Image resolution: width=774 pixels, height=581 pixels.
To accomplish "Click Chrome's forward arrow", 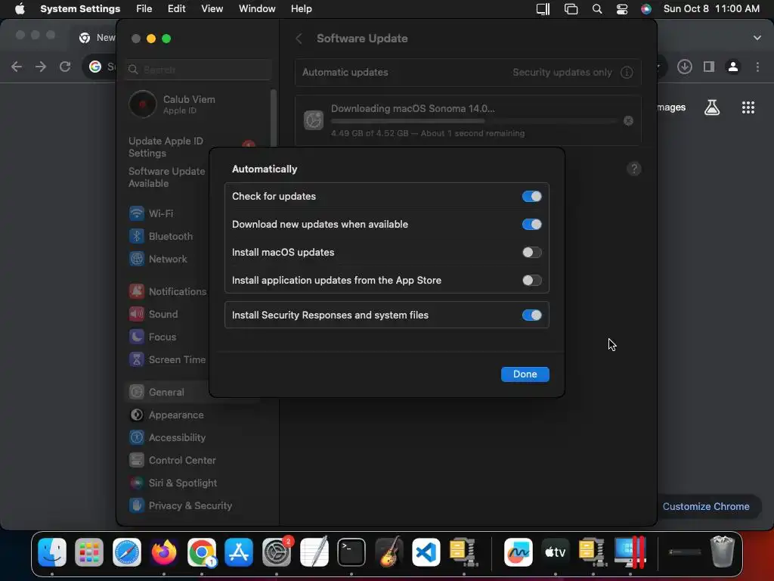I will [41, 67].
